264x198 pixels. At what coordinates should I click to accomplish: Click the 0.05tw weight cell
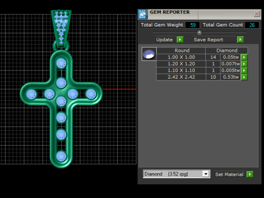tap(230, 57)
